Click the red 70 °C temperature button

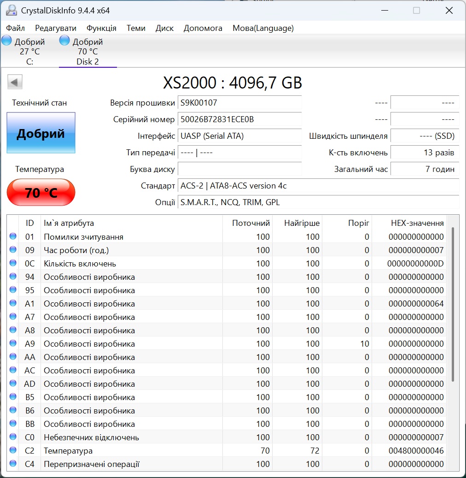pos(41,192)
